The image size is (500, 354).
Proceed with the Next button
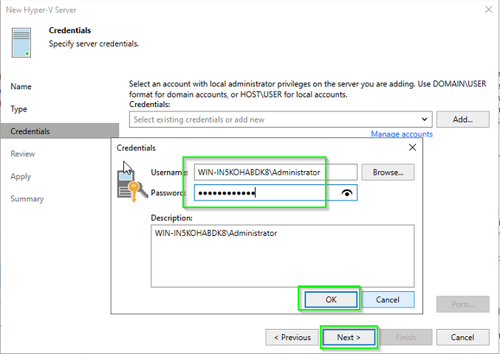click(349, 337)
